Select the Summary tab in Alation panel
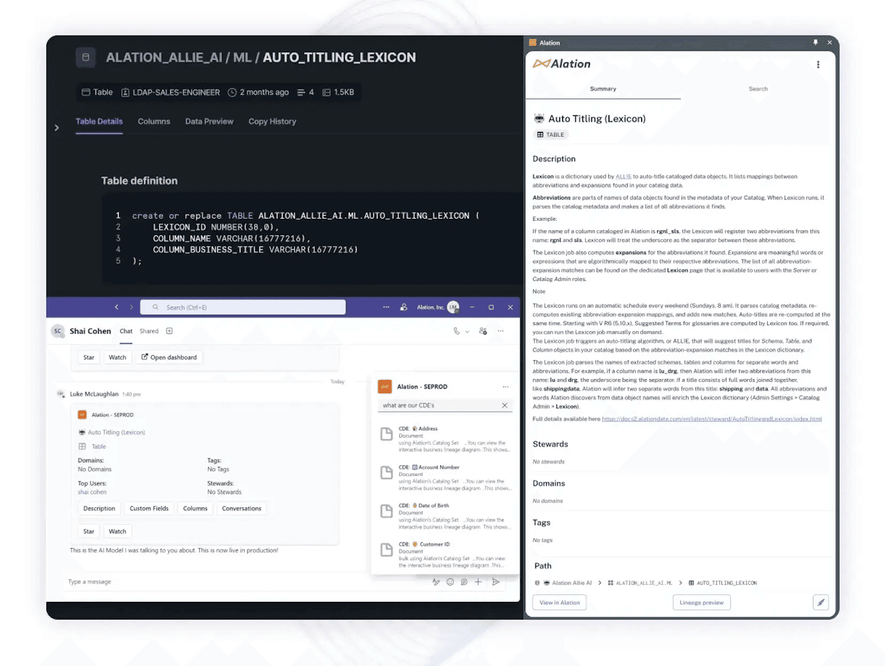The height and width of the screenshot is (666, 885). pyautogui.click(x=603, y=89)
